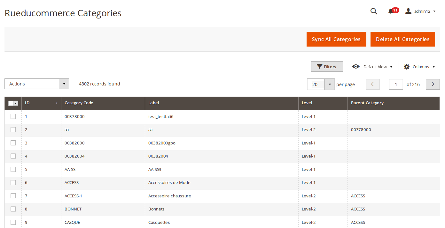Viewport: 445px width, 228px height.
Task: Click parent ACCESS in the Casquettes row
Action: point(358,223)
